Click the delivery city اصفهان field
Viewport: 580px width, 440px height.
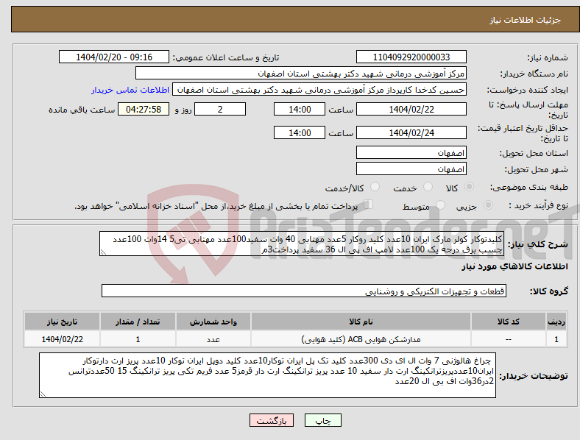point(411,168)
